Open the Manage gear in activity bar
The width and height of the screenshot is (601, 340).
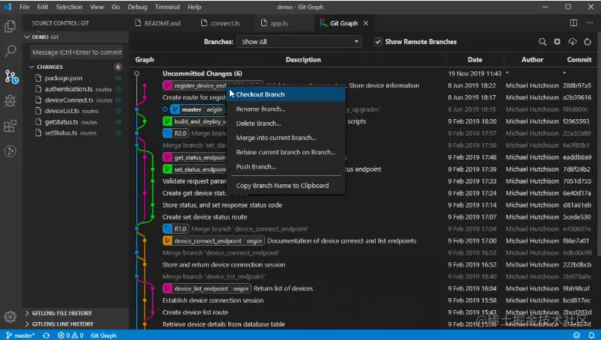pos(10,317)
